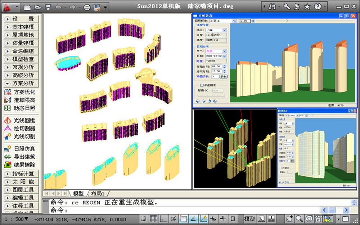Image resolution: width=360 pixels, height=225 pixels.
Task: Create a new drawing file
Action: pyautogui.click(x=27, y=7)
